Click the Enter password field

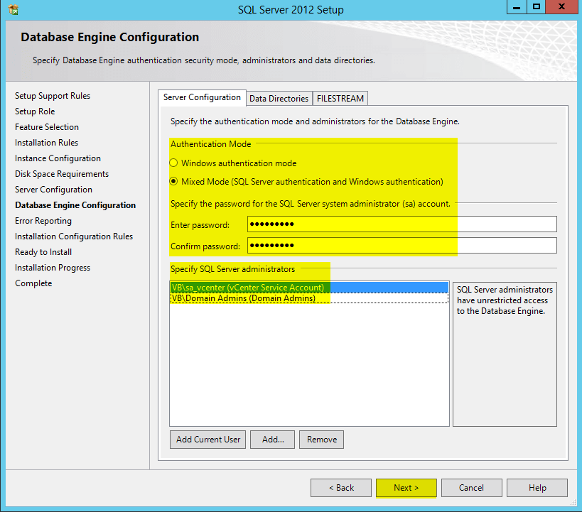402,224
